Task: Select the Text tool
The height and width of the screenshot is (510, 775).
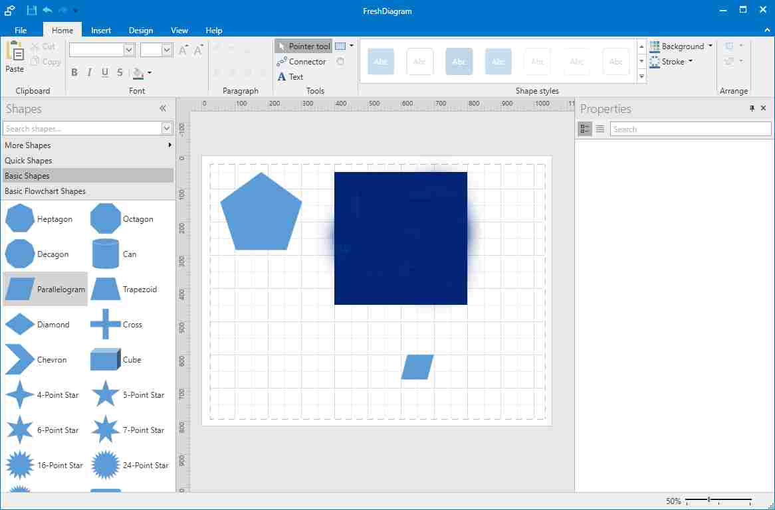Action: coord(290,76)
